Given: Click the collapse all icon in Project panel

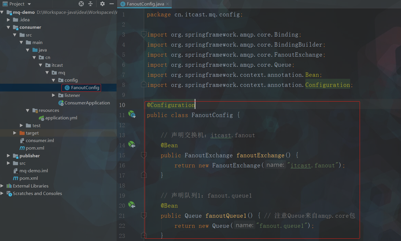Looking at the screenshot, I should click(90, 4).
